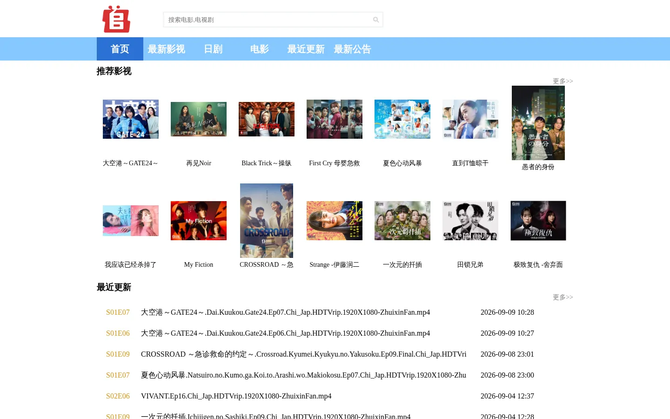Open the 夏色心动风暴 Ep07 entry
Viewport: 670px width, 419px height.
coord(303,375)
